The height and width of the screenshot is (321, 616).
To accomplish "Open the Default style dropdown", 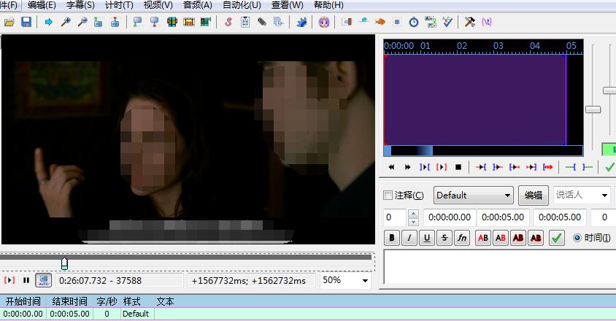I will tap(474, 196).
